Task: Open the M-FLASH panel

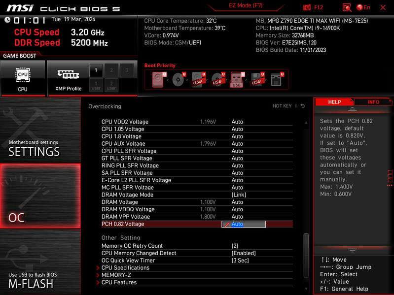Action: point(40,262)
